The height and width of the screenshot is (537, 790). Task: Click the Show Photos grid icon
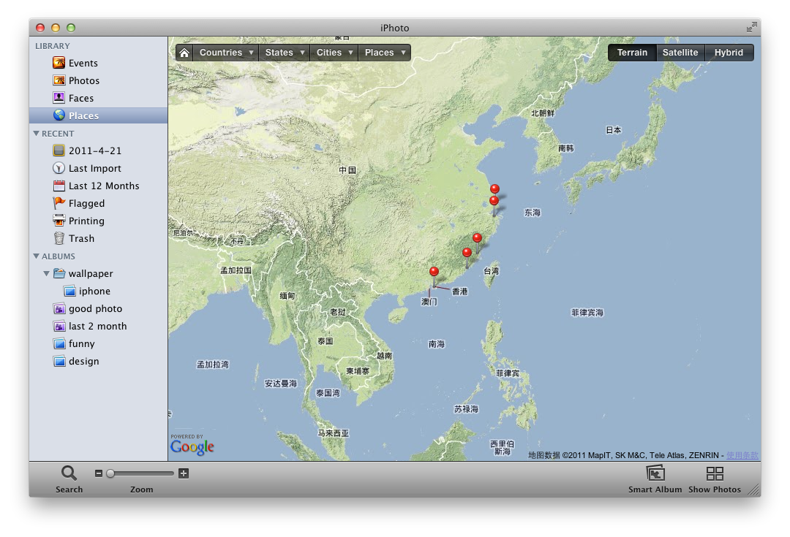coord(715,473)
